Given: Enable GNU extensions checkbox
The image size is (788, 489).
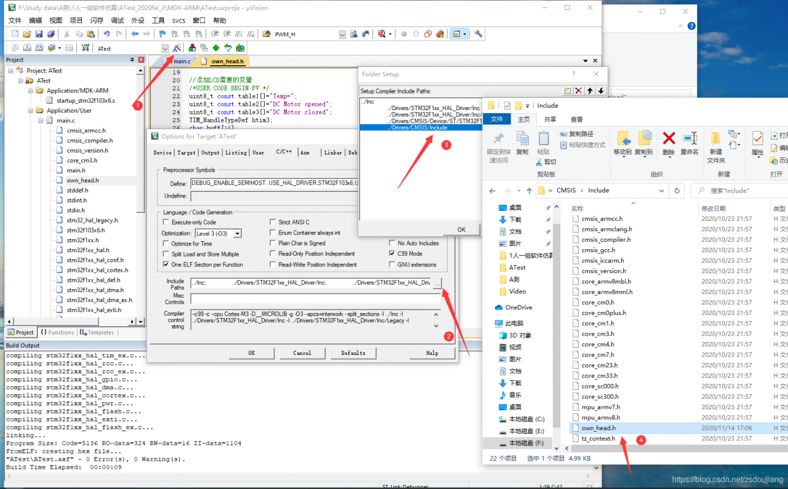Looking at the screenshot, I should 392,264.
